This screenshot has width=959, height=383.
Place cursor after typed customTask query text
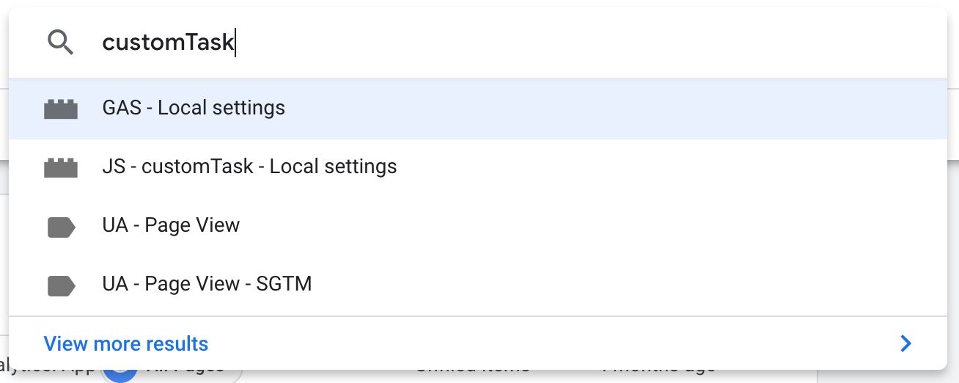[x=235, y=43]
